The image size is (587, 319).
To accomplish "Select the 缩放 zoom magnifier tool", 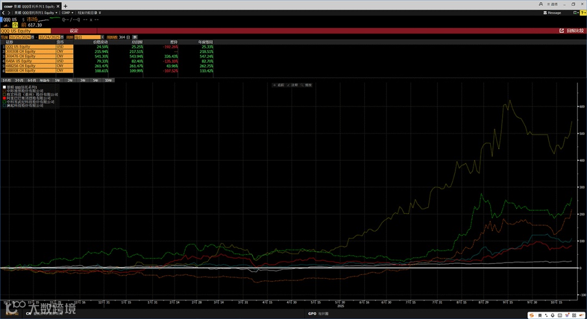I will (306, 85).
